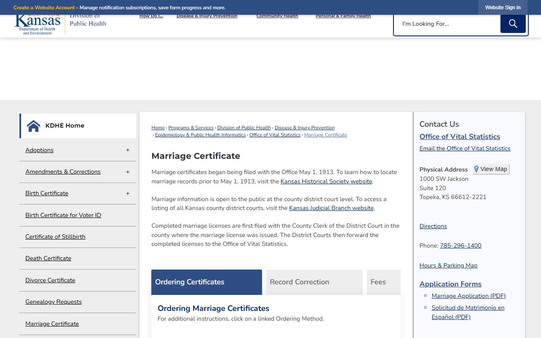This screenshot has height=338, width=541.
Task: Open the Genealogy Requests link
Action: (53, 302)
